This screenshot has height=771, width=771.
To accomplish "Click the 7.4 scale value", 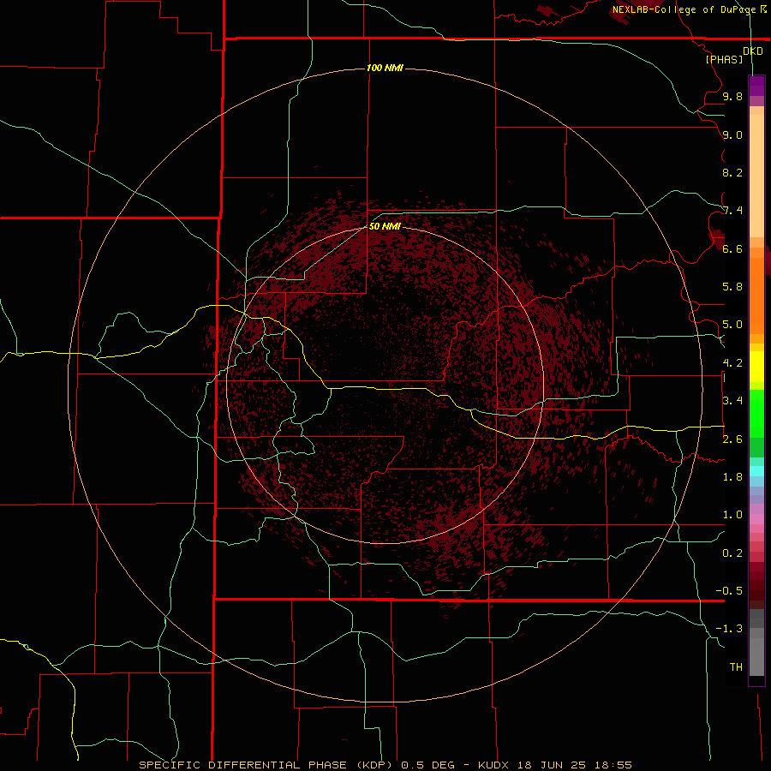I will tap(732, 211).
